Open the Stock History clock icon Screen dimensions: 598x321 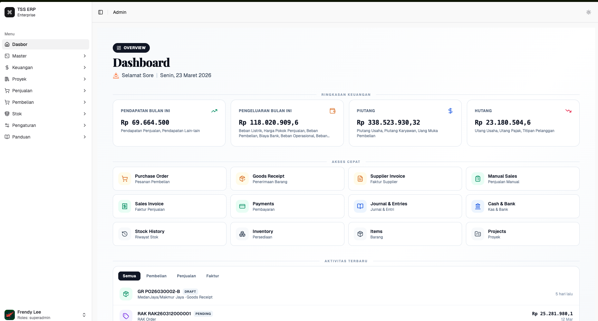coord(124,234)
